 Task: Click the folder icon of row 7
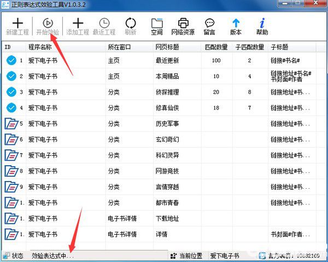tap(11, 155)
